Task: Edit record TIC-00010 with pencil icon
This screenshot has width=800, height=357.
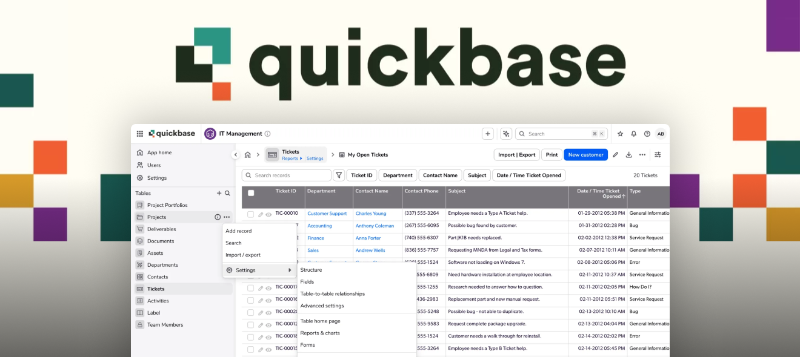Action: pyautogui.click(x=261, y=214)
